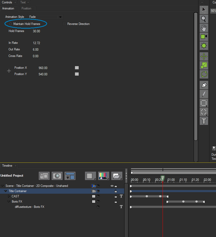Toggle visibility of the Boris FX track
Image resolution: width=216 pixels, height=237 pixels.
[x=98, y=201]
